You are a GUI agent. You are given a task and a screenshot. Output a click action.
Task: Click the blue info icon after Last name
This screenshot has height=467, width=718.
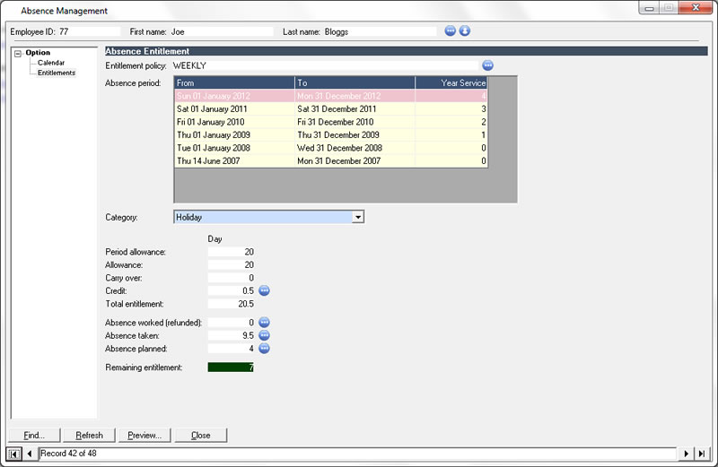click(465, 30)
